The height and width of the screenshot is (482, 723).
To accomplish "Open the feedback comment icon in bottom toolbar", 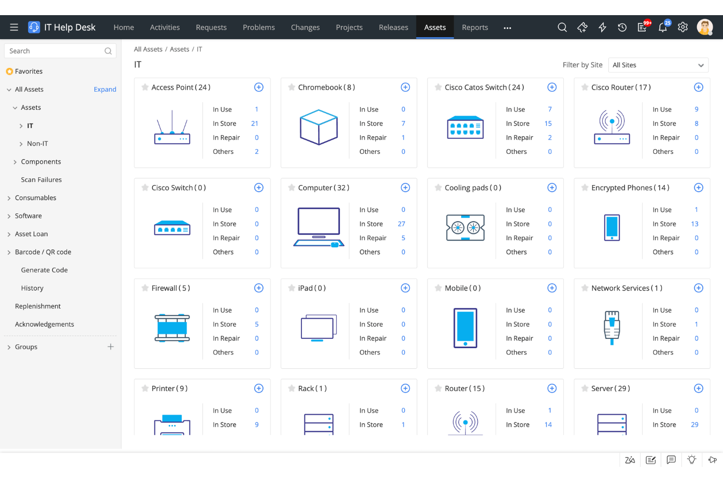I will coord(671,460).
